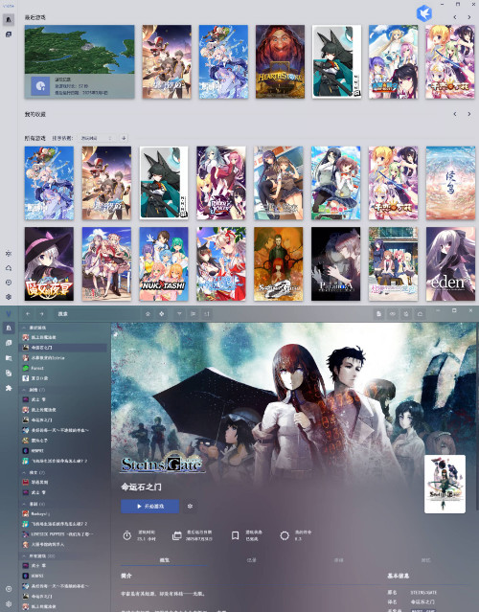Click collapse-all chevrons icon in lower toolbar
The width and height of the screenshot is (479, 612).
[148, 314]
